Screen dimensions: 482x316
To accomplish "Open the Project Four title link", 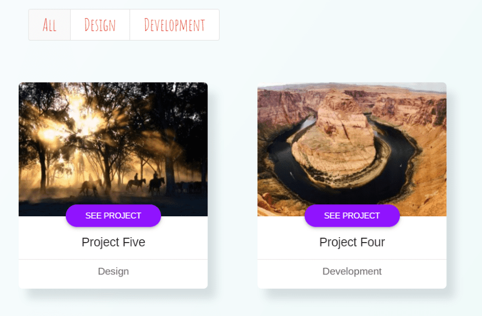I will pos(352,242).
